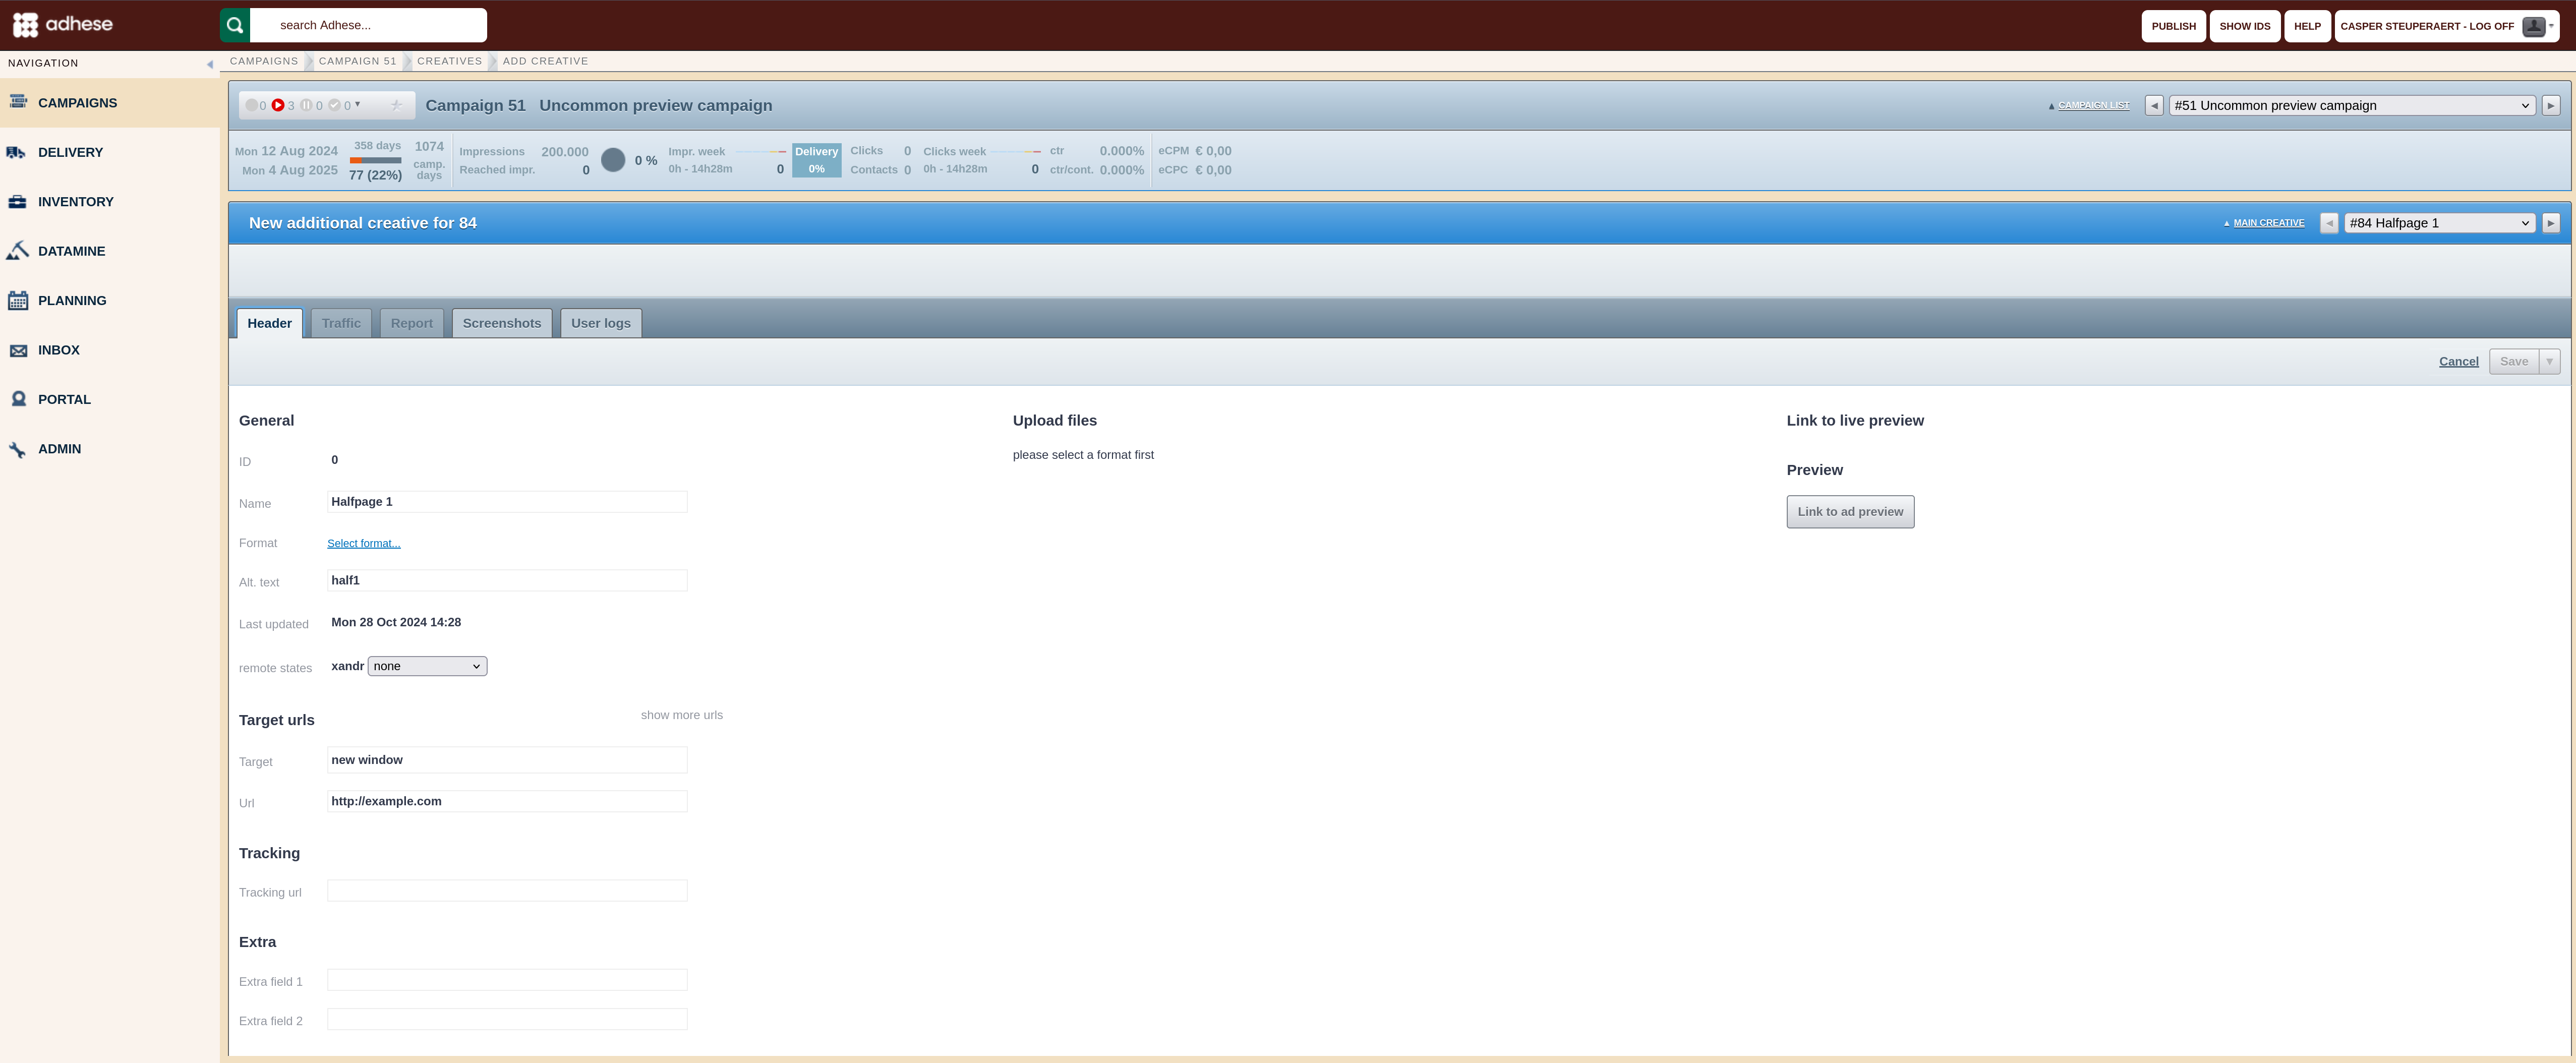Screen dimensions: 2576x1063
Task: Click the campaign days progress bar
Action: coord(375,160)
